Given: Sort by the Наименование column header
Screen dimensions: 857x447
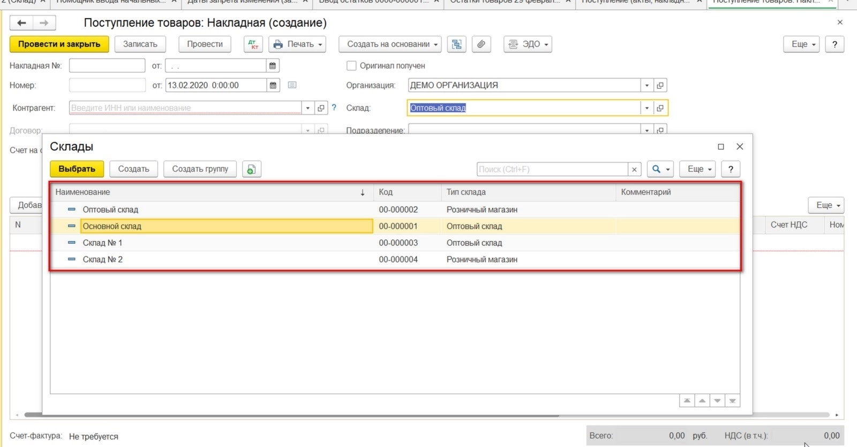Looking at the screenshot, I should coord(212,192).
